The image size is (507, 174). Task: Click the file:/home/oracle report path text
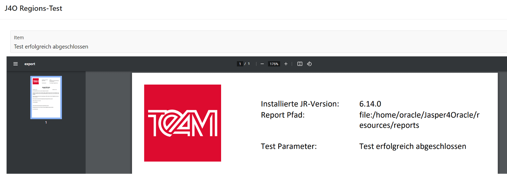[419, 120]
